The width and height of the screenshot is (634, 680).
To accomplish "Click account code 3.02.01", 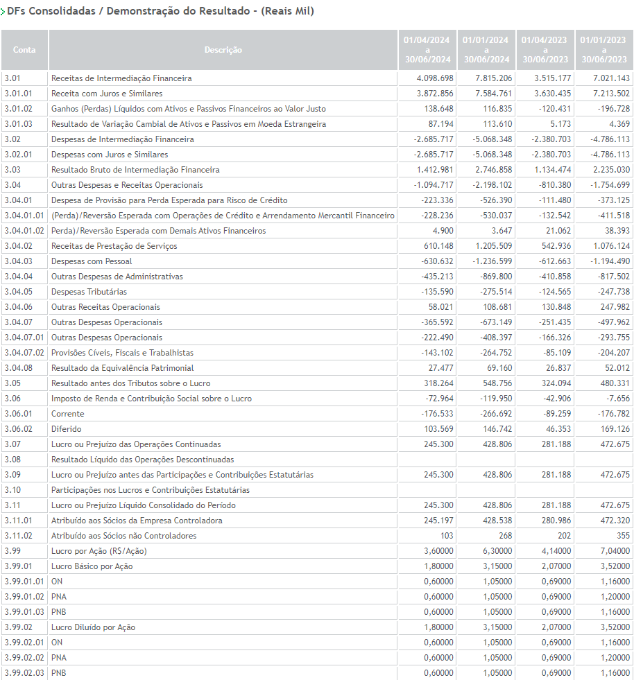I will pos(18,155).
